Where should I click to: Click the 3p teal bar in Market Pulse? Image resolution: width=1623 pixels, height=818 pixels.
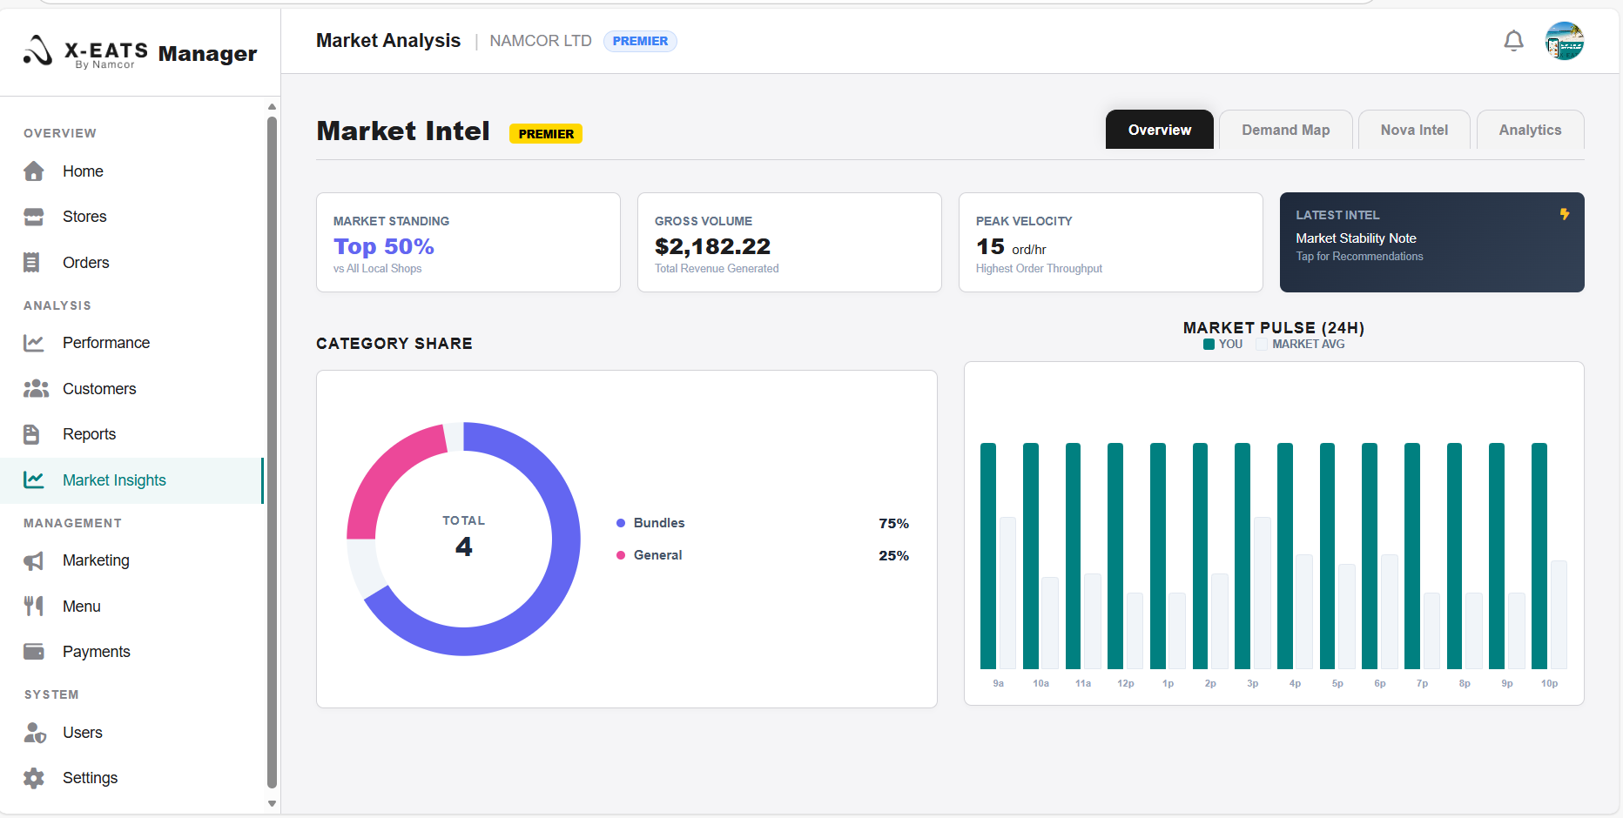click(x=1243, y=555)
